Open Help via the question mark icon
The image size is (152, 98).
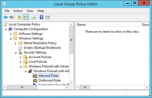[41, 17]
